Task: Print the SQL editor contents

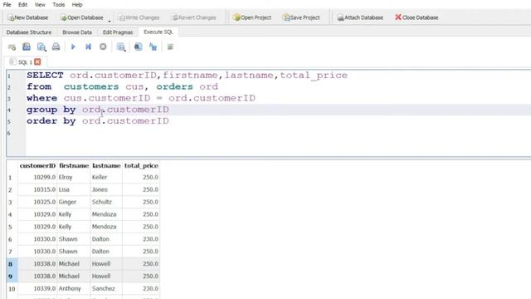Action: point(56,47)
